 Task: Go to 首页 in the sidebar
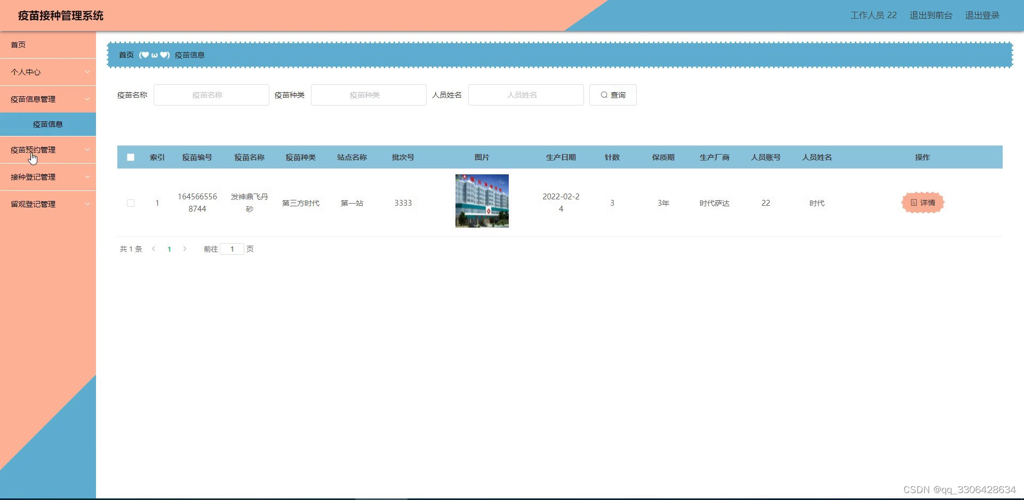pyautogui.click(x=48, y=45)
